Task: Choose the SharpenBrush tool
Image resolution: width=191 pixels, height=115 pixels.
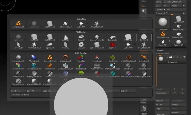Action: pyautogui.click(x=144, y=66)
